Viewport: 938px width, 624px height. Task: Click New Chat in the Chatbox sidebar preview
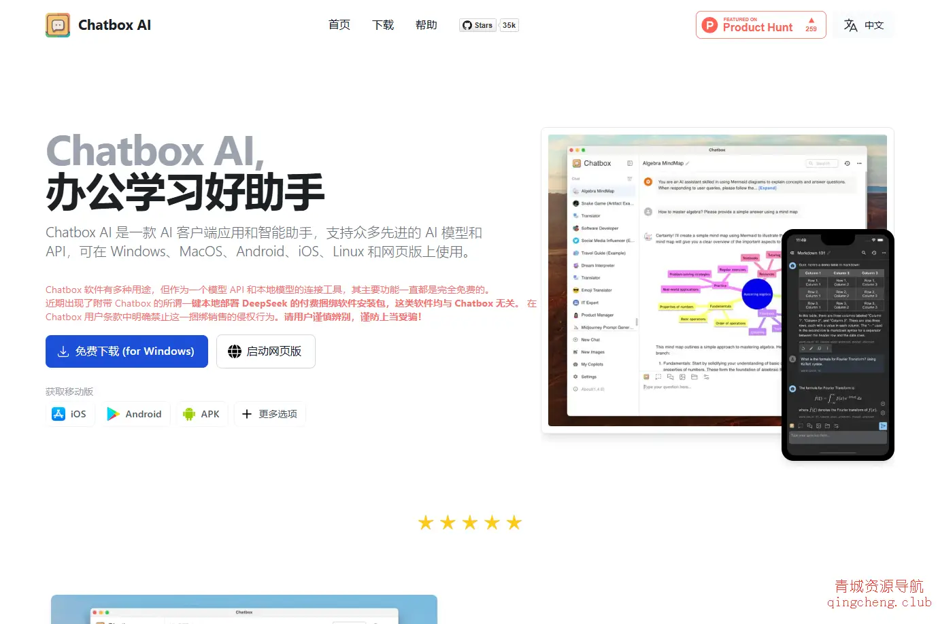pos(589,339)
